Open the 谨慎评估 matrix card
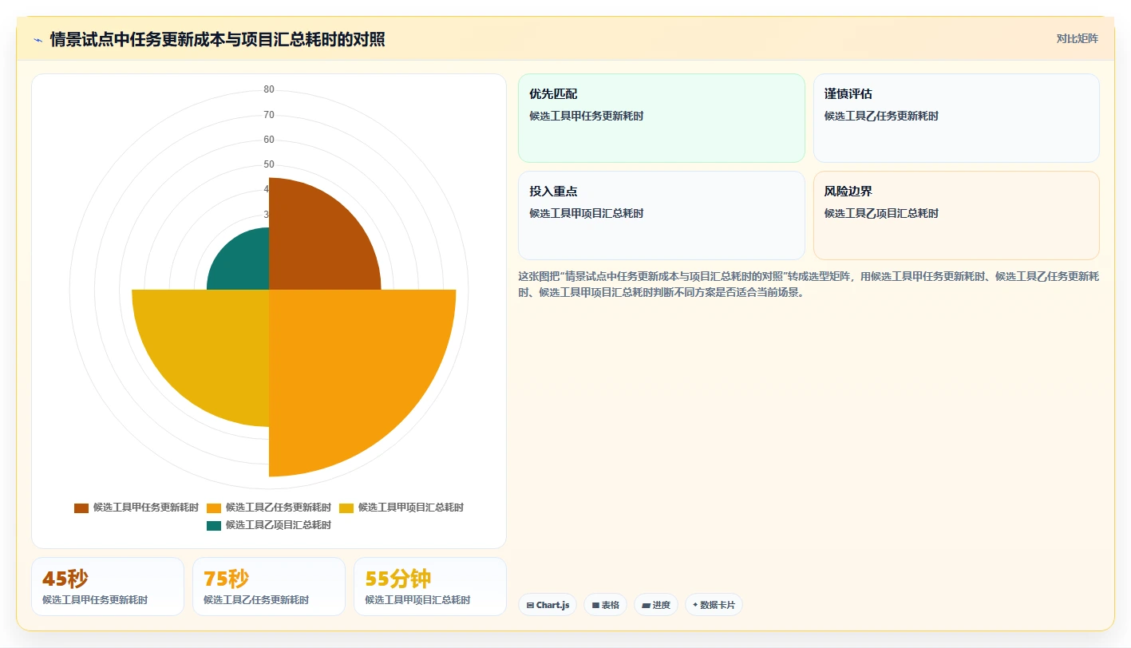Screen dimensions: 1131x648 (x=956, y=118)
